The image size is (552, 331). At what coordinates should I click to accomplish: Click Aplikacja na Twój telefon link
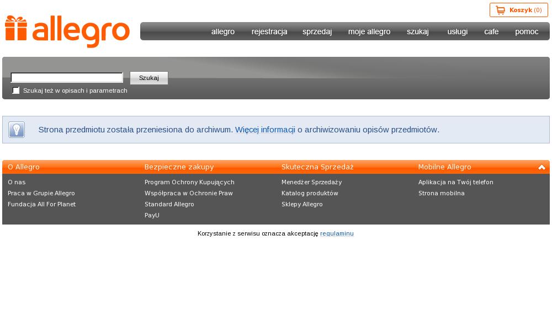tap(455, 182)
